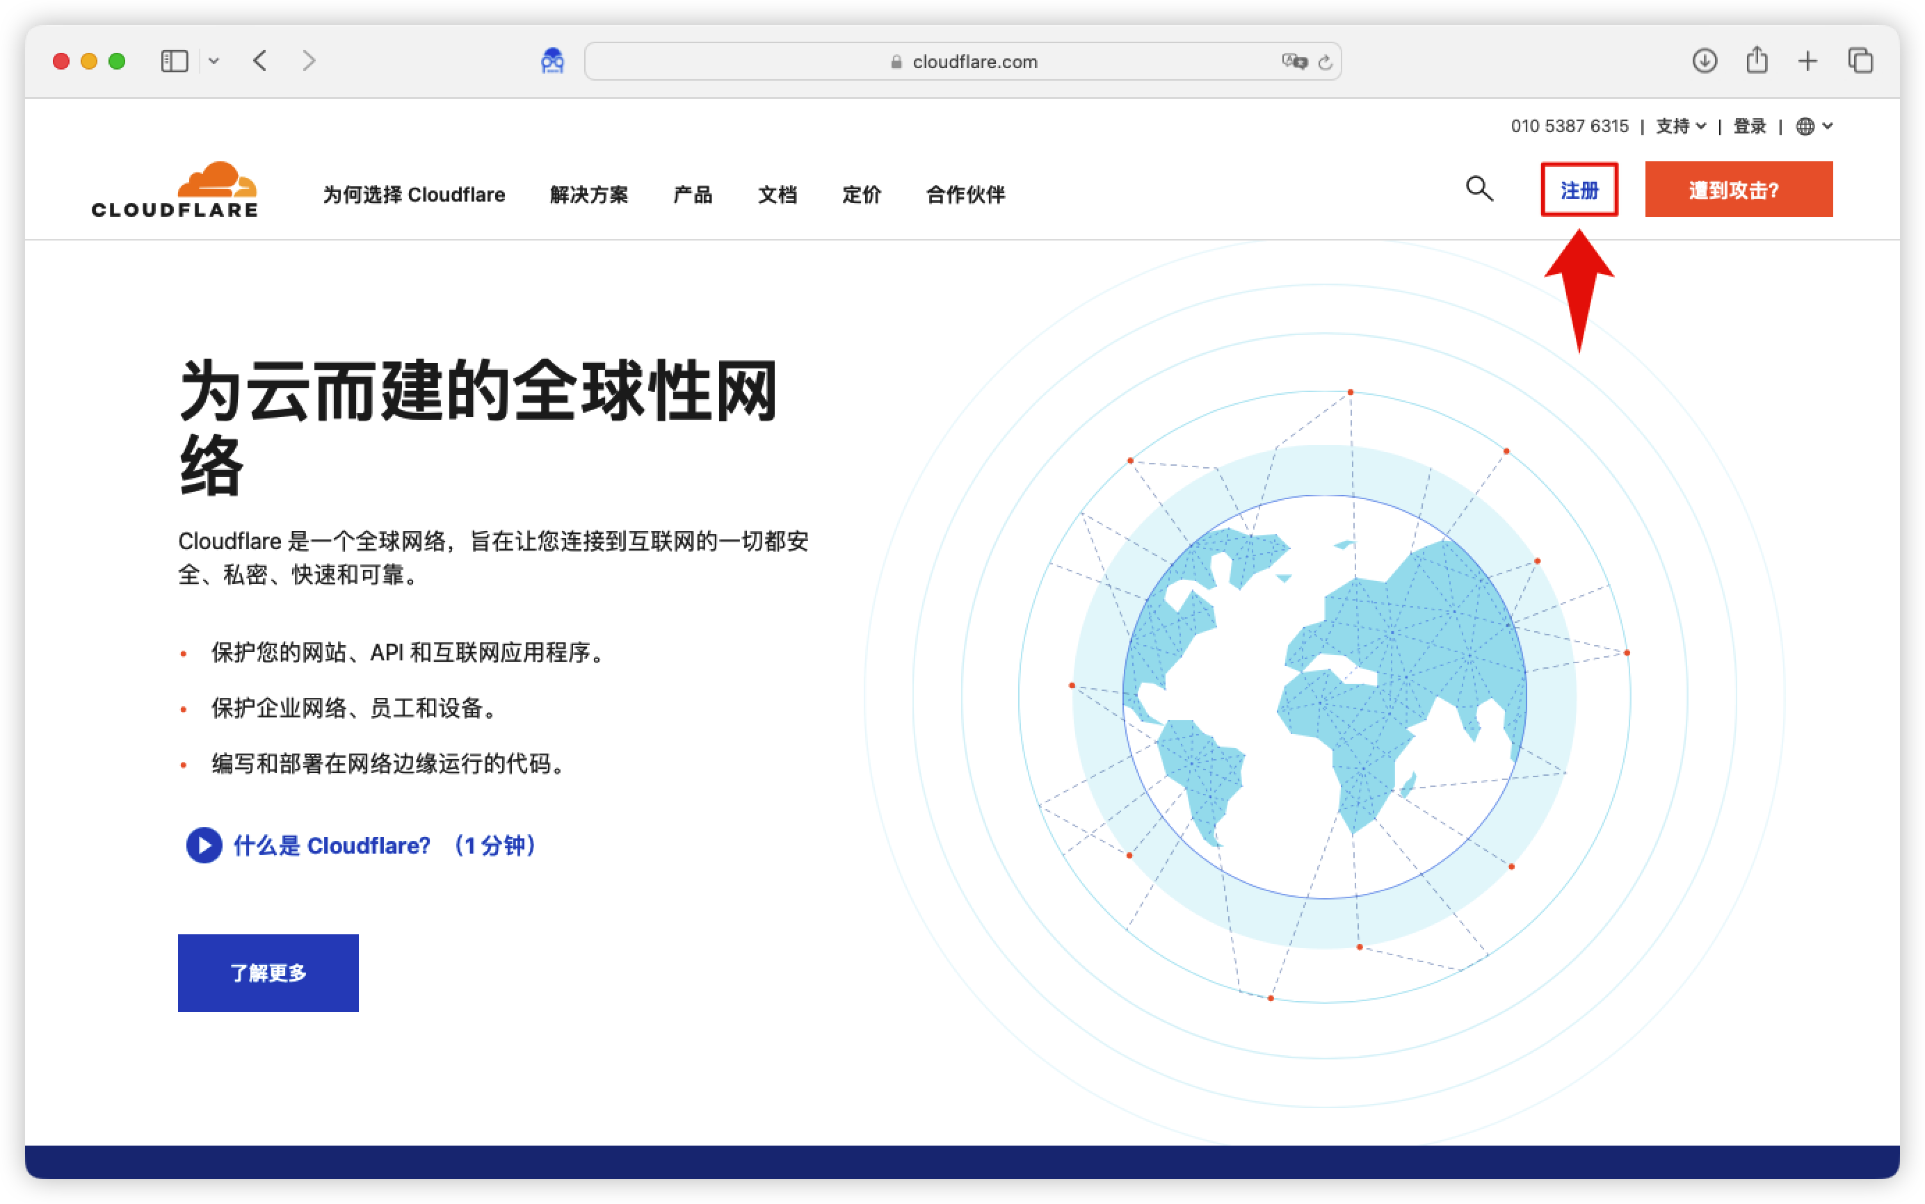
Task: Expand the 支持 dropdown menu
Action: (1679, 126)
